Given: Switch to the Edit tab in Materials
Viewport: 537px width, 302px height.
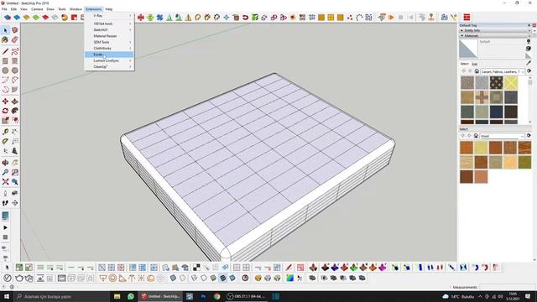Looking at the screenshot, I should [475, 64].
